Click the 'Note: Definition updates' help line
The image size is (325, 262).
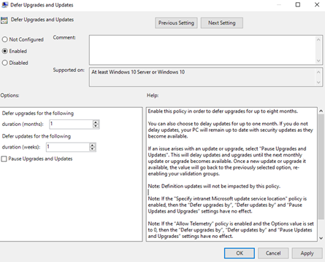point(214,186)
